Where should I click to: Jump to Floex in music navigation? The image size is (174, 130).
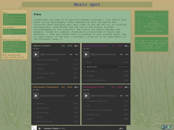[154, 29]
